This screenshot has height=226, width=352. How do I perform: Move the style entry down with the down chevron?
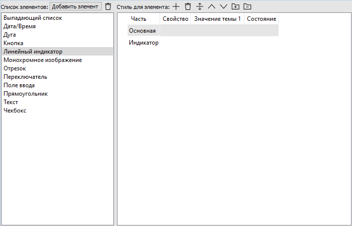[x=224, y=6]
